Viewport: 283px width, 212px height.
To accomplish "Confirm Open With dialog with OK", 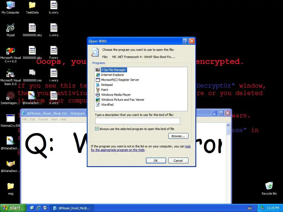I will [x=156, y=161].
